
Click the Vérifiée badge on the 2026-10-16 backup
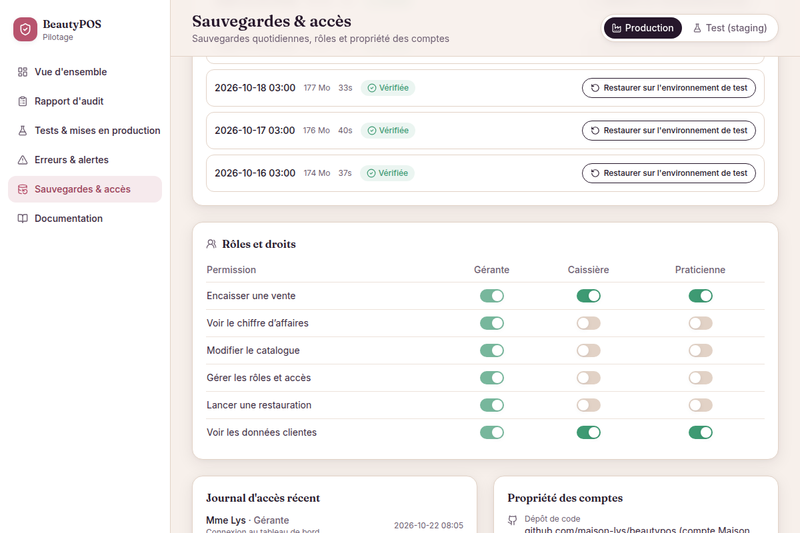387,173
